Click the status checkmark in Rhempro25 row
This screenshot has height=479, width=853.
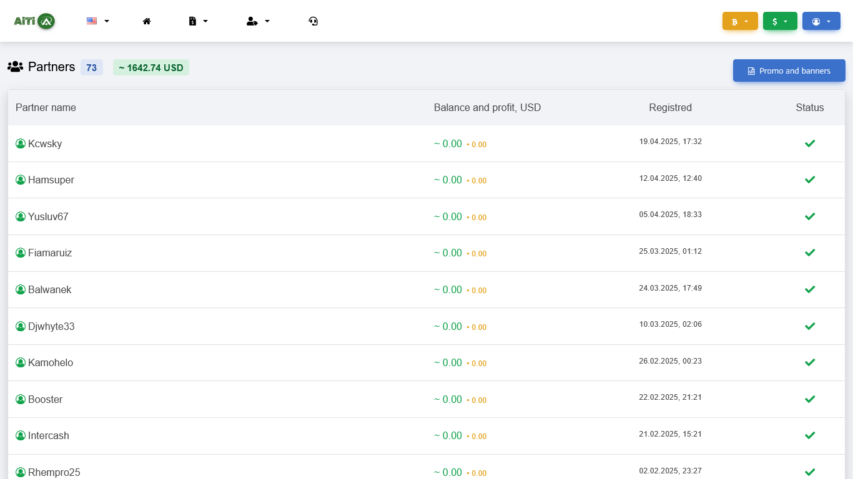coord(810,472)
